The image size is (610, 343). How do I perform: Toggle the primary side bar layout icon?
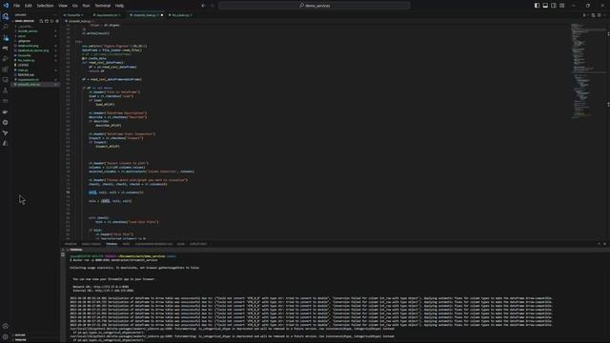pyautogui.click(x=537, y=6)
